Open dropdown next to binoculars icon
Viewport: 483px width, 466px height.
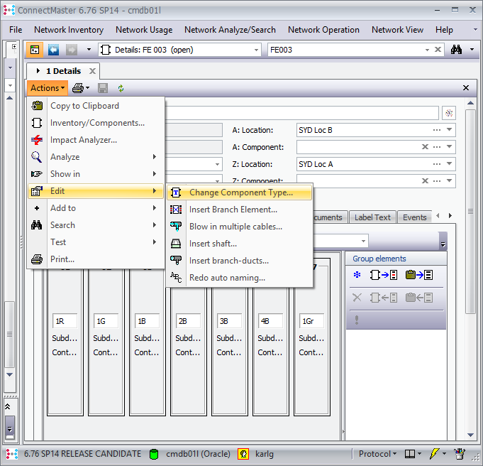472,50
